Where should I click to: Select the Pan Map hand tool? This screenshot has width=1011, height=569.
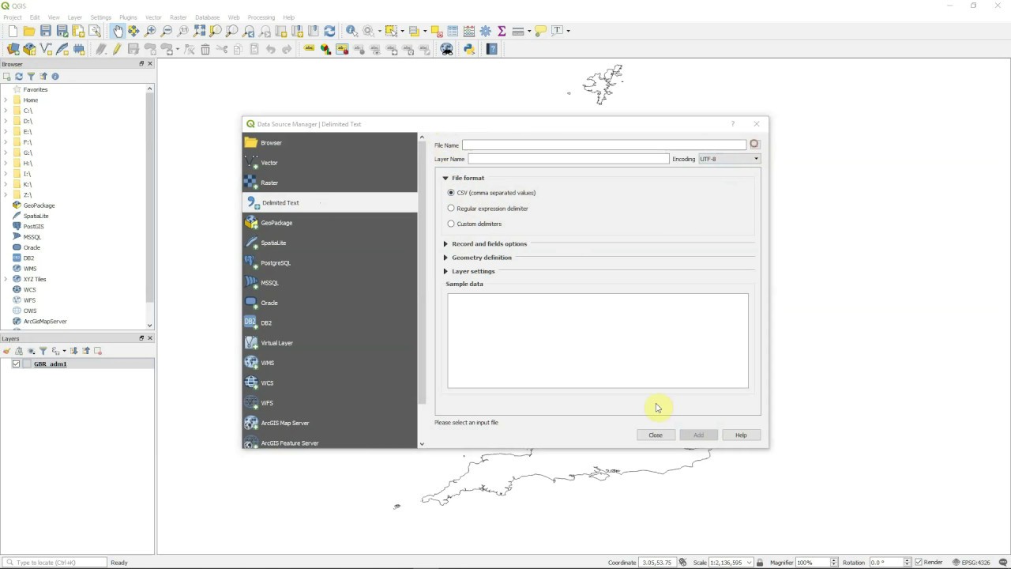coord(118,31)
